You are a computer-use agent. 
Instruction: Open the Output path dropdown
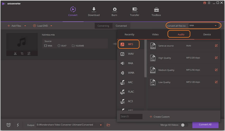(101, 125)
